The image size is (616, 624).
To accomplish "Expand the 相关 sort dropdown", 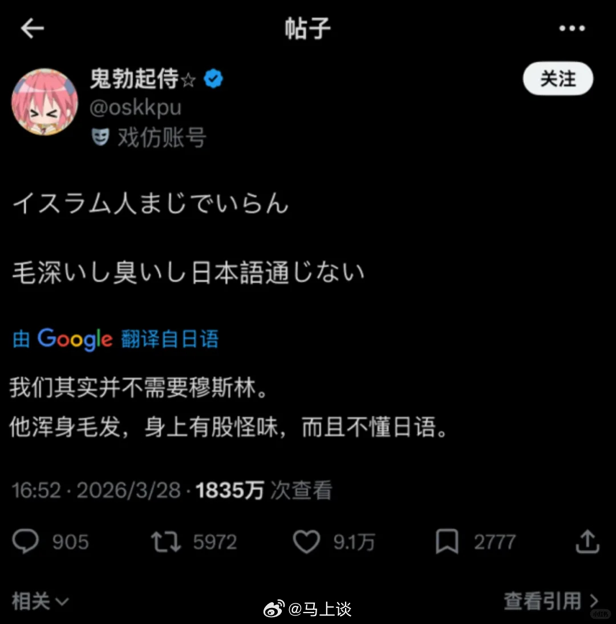I will tap(40, 601).
